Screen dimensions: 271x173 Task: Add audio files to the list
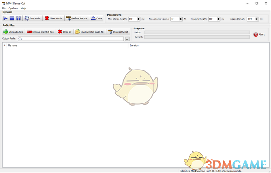point(13,32)
